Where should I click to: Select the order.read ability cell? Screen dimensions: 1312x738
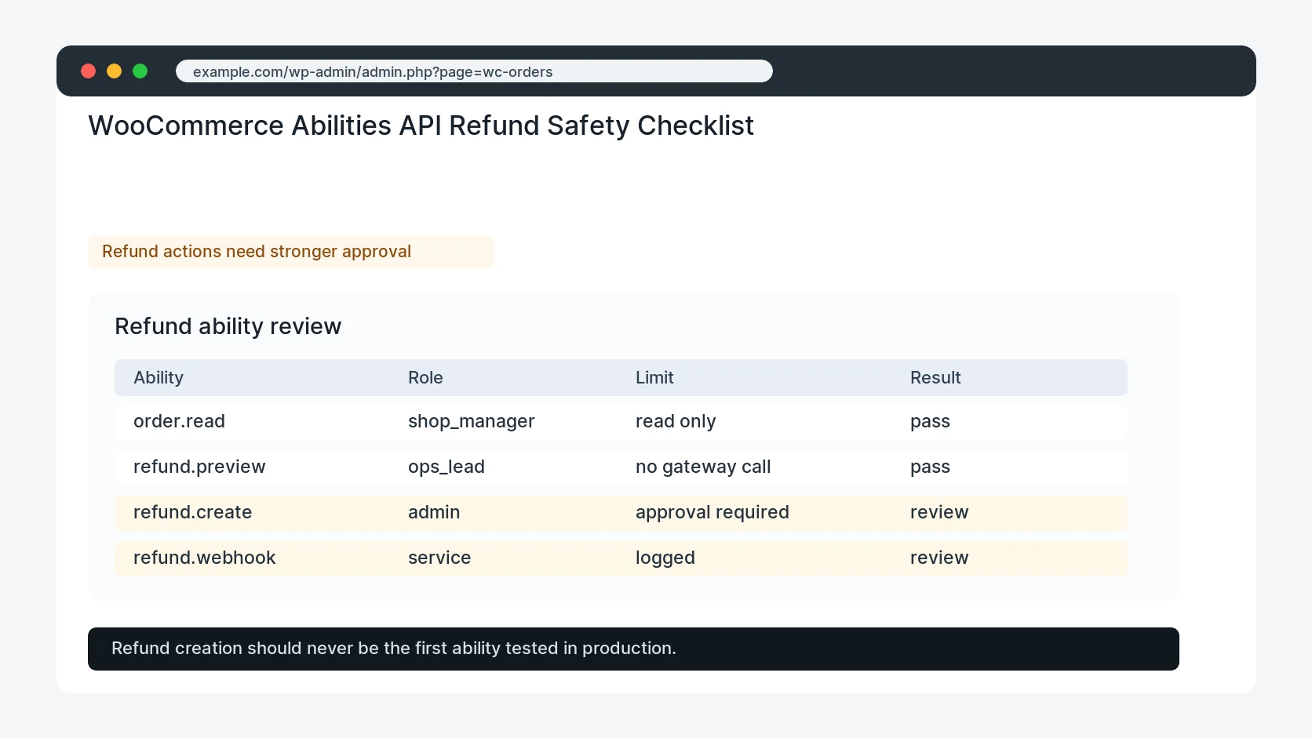(179, 421)
